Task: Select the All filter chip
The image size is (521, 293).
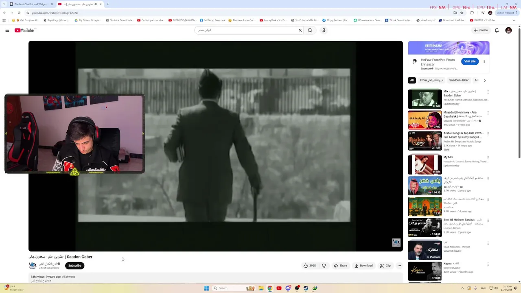Action: coord(412,80)
